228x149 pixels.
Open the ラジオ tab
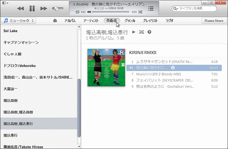(x=169, y=21)
